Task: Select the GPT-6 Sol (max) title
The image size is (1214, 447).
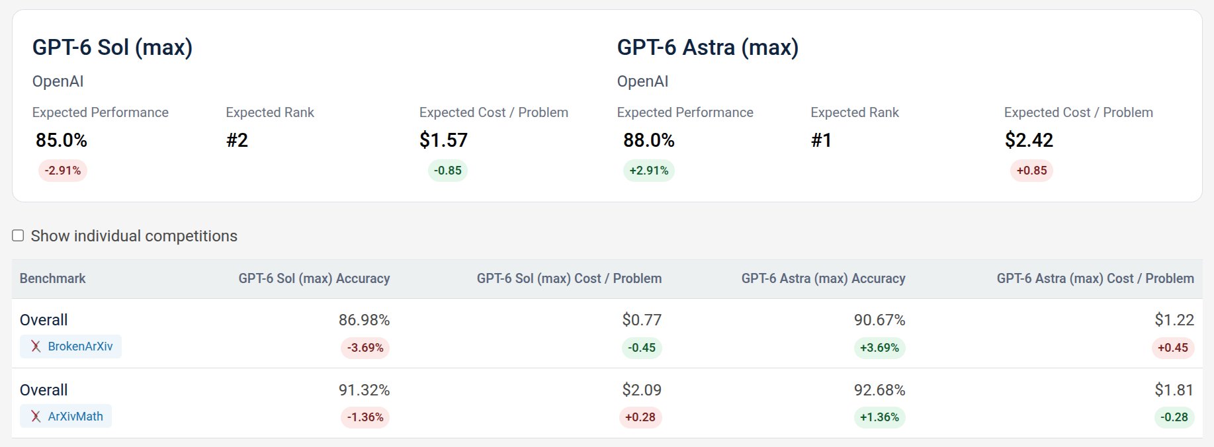Action: pos(112,48)
